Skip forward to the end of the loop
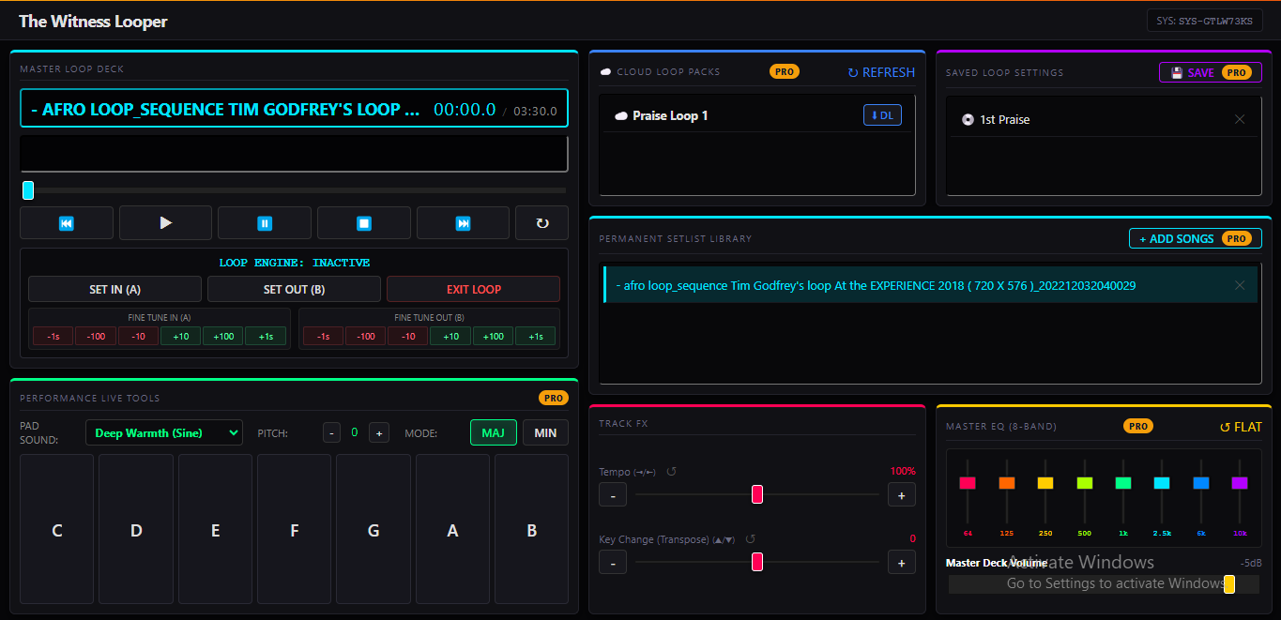 point(463,222)
